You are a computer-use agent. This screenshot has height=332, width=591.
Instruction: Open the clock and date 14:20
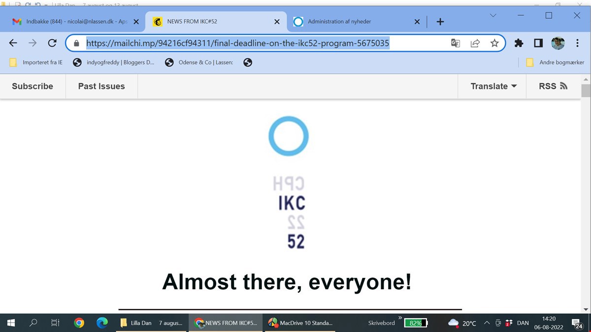click(x=549, y=323)
